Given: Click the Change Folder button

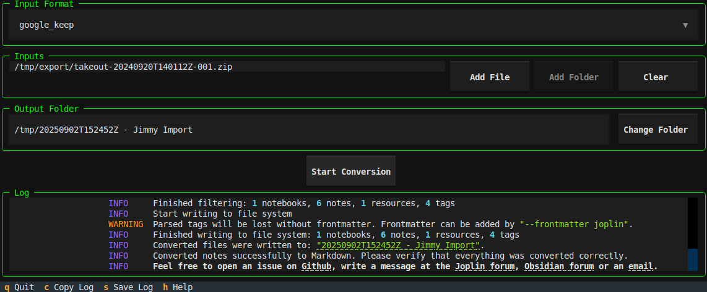Looking at the screenshot, I should 655,130.
